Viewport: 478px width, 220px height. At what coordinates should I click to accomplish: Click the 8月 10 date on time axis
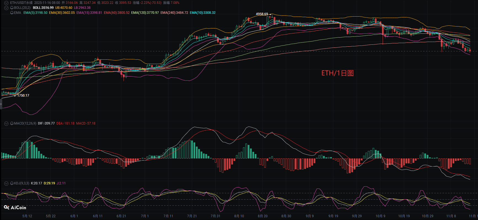(x=239, y=216)
